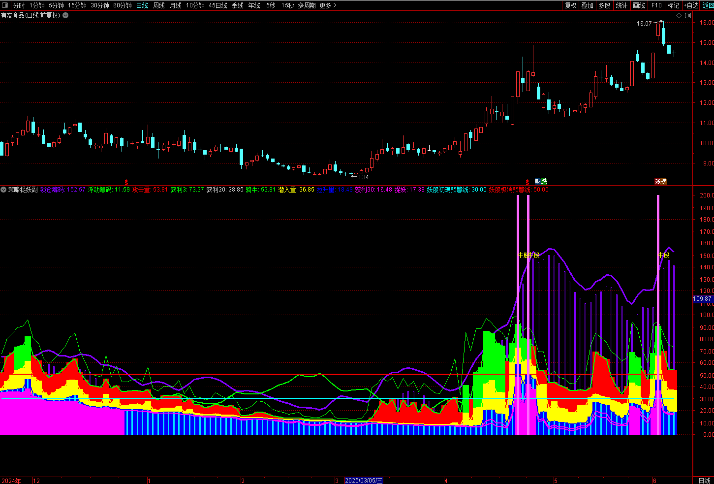Select the 1分钟 period
This screenshot has width=714, height=484.
pos(37,5)
